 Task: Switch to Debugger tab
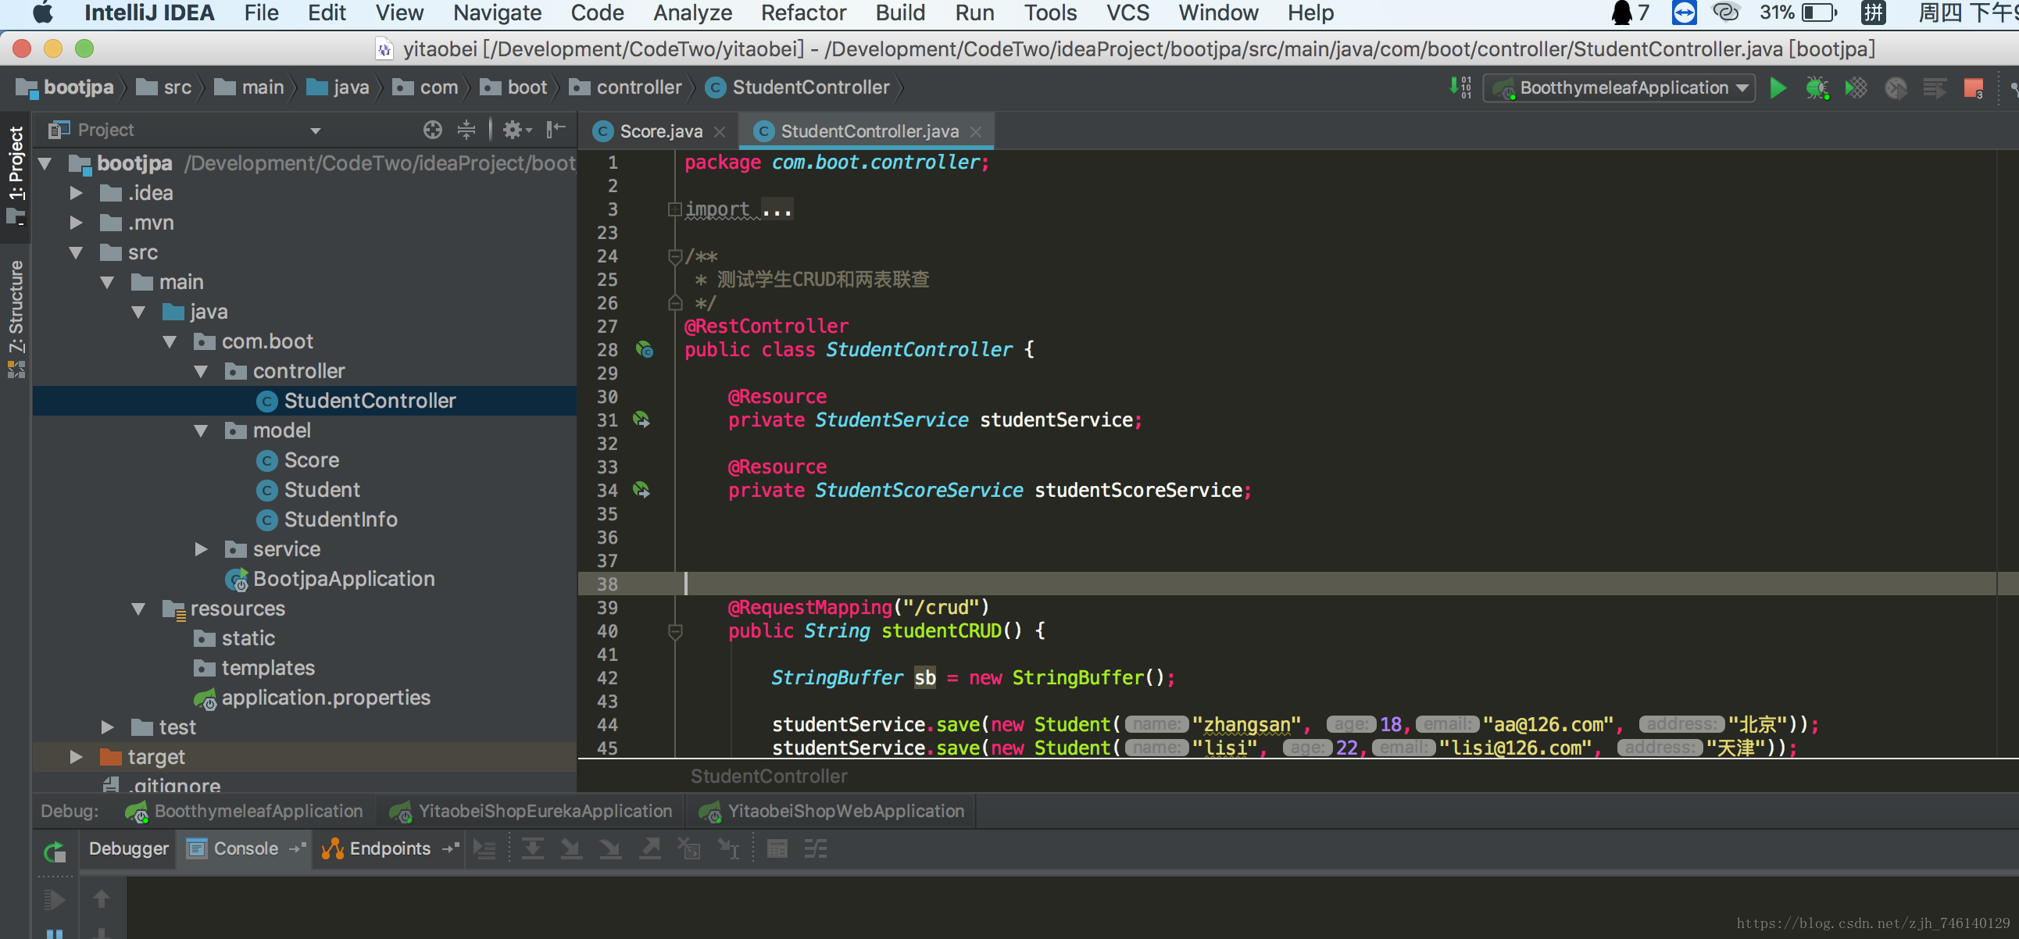click(x=129, y=849)
